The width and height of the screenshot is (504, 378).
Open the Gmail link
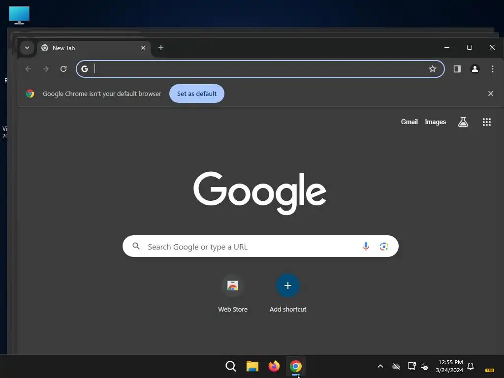pyautogui.click(x=409, y=122)
